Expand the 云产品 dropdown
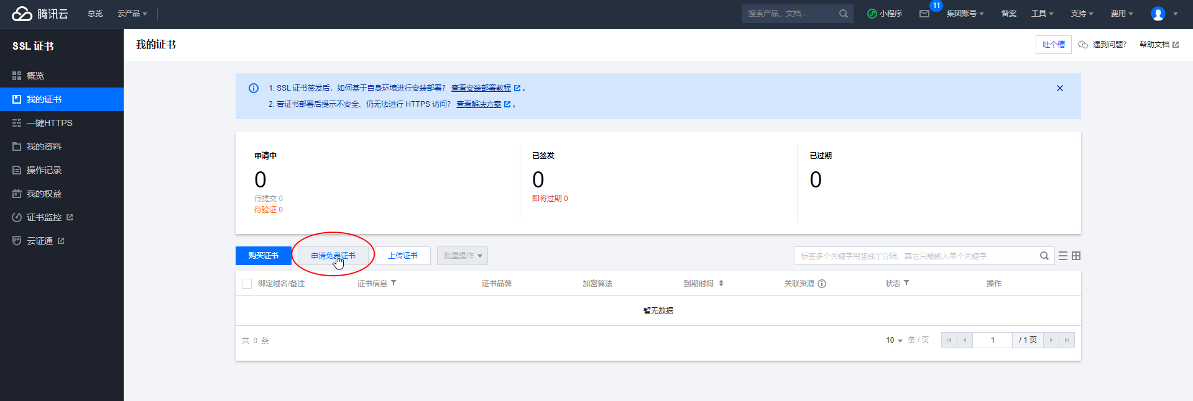Screen dimensions: 1193x401 (132, 14)
